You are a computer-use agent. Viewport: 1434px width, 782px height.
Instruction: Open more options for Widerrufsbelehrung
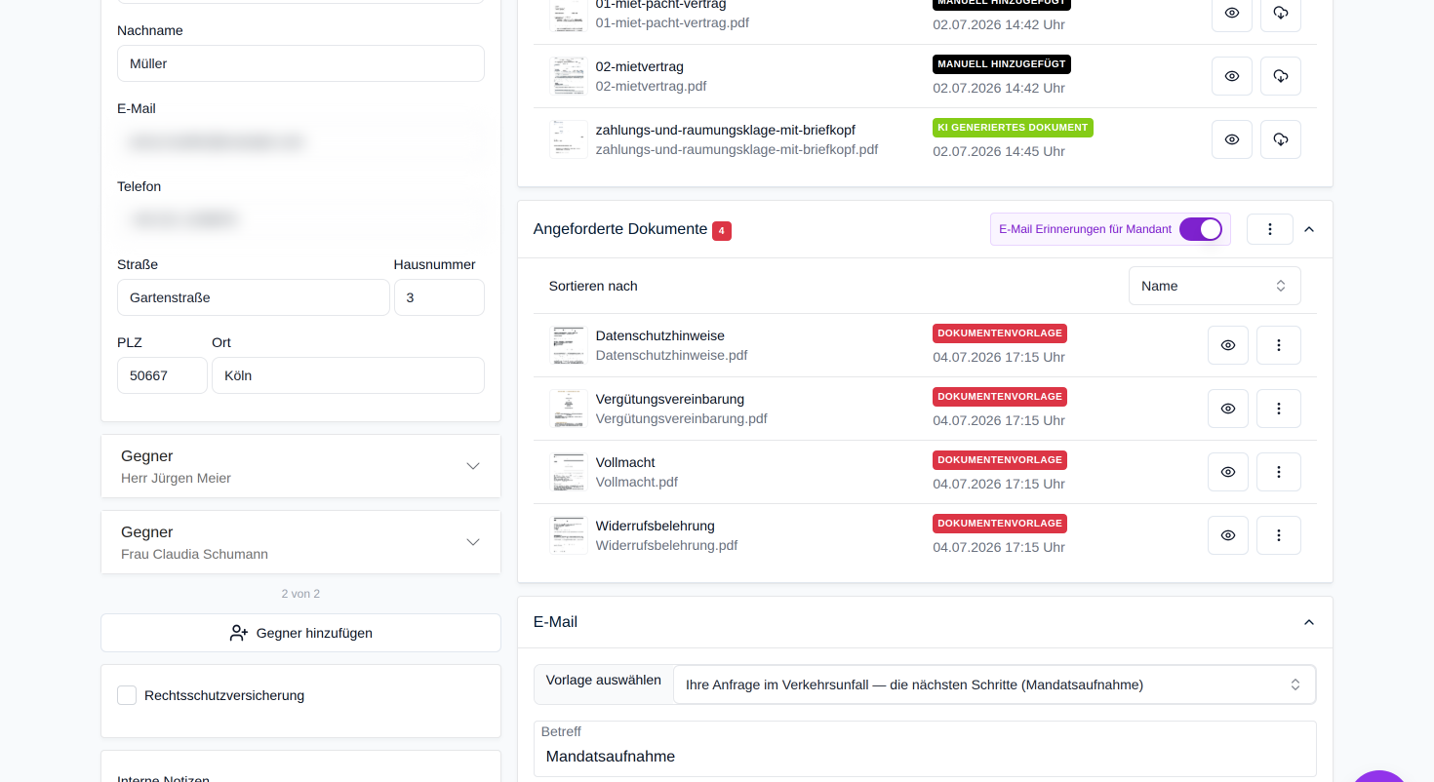pos(1279,535)
